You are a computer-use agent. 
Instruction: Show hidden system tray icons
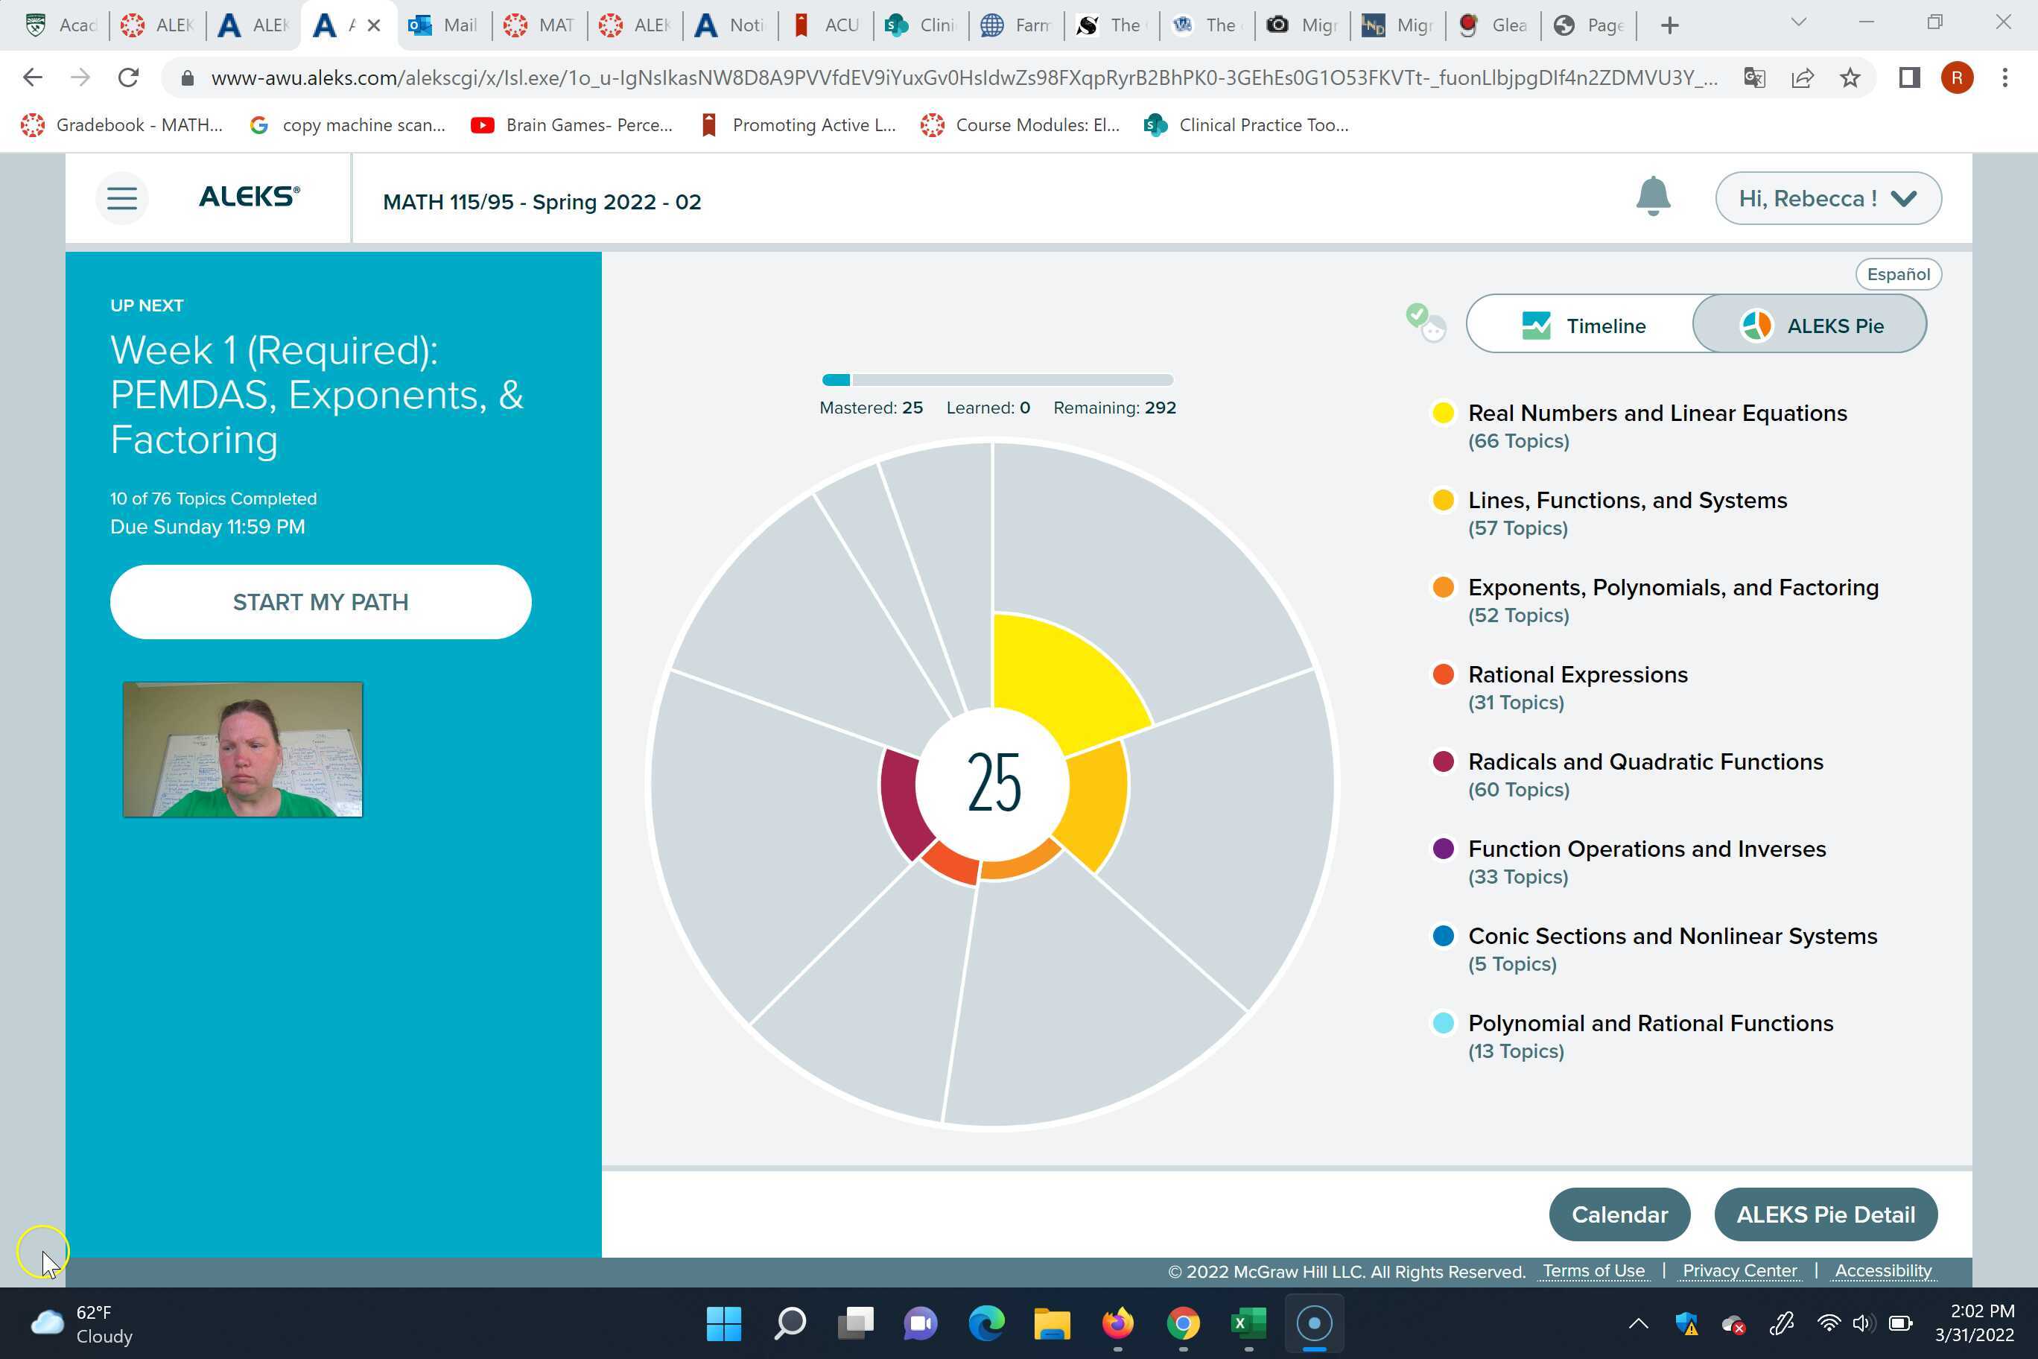click(x=1638, y=1323)
